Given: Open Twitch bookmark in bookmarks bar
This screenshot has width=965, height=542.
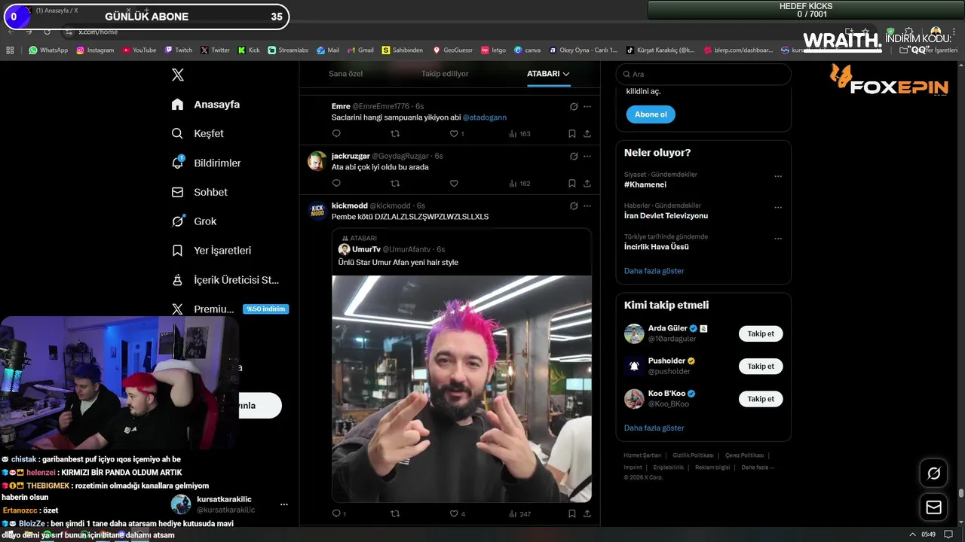Looking at the screenshot, I should (179, 50).
